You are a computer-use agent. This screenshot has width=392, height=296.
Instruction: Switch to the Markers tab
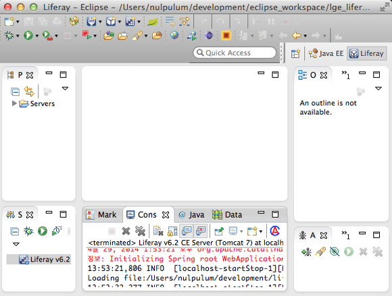[x=101, y=215]
